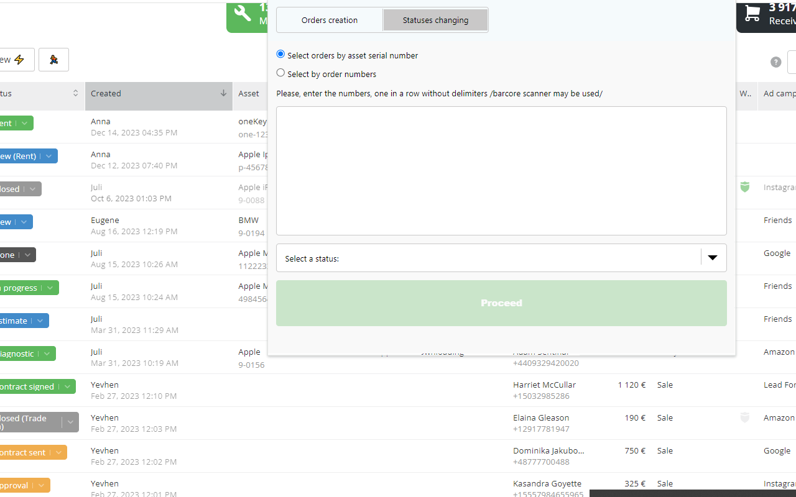Click the date Dec 14, 2023 04:35 PM
Image resolution: width=796 pixels, height=497 pixels.
pos(134,132)
